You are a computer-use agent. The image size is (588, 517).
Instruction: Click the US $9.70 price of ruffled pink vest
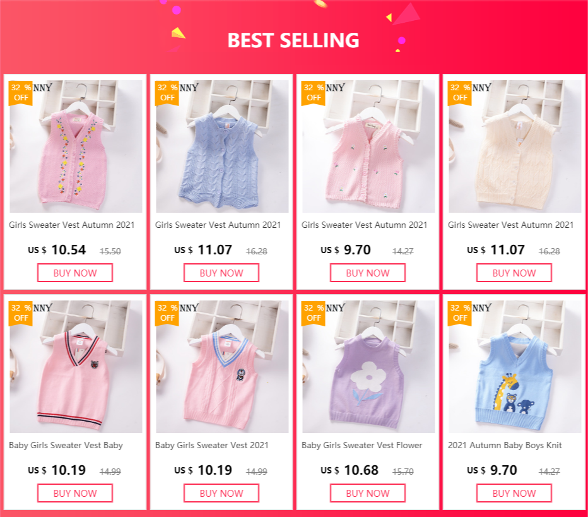(346, 250)
